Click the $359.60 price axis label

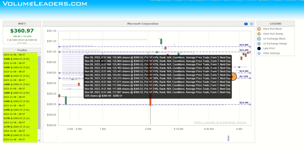click(x=52, y=125)
